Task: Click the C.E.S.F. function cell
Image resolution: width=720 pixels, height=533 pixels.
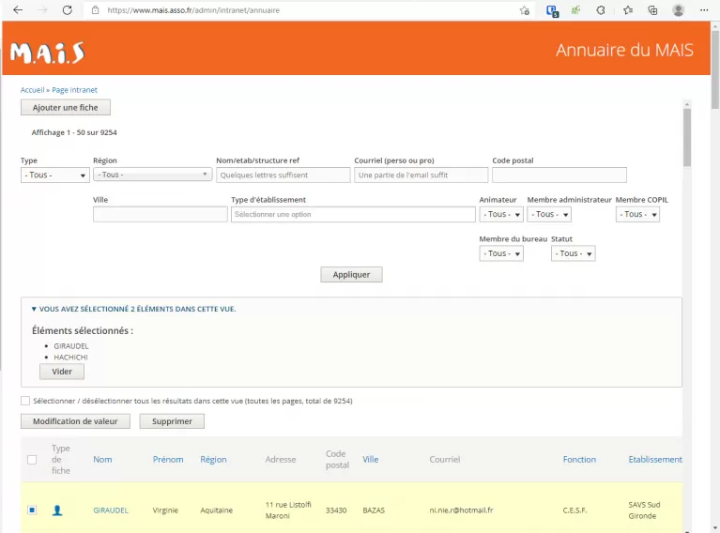Action: (x=574, y=510)
